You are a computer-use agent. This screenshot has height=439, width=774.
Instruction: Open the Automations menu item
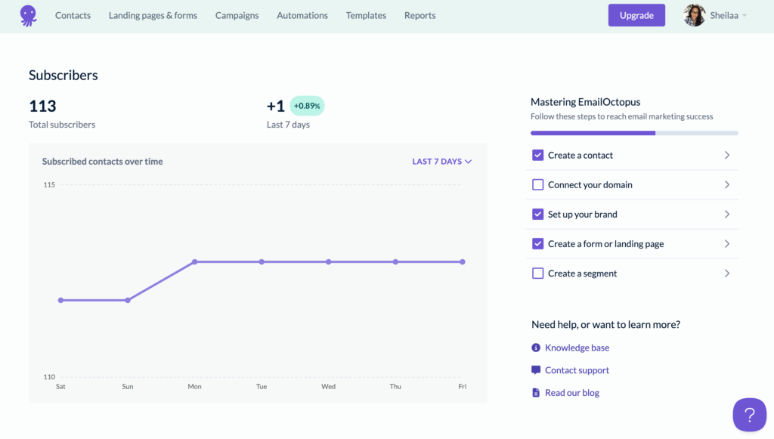pos(302,16)
